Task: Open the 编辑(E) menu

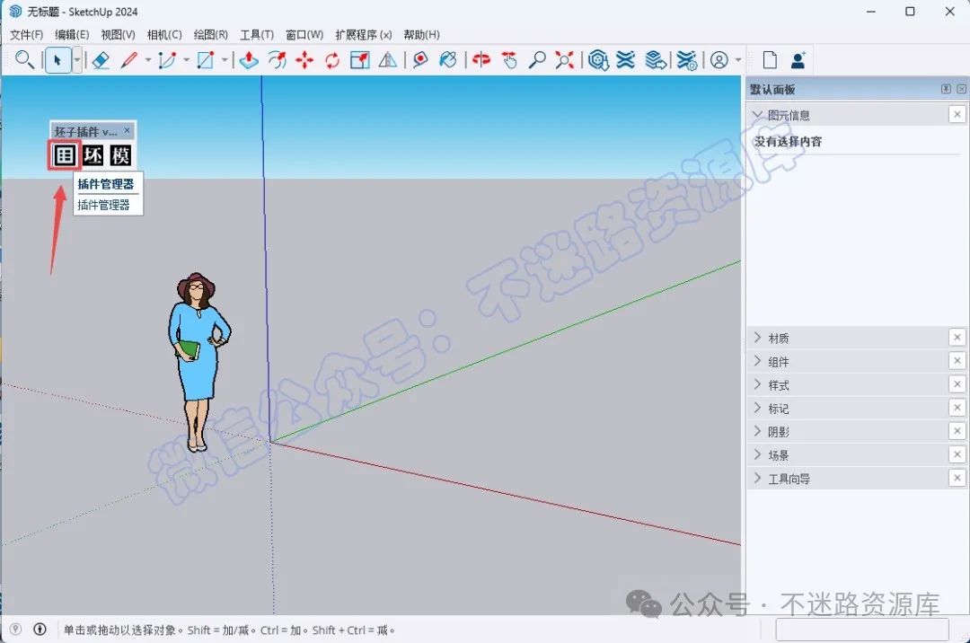Action: coord(72,35)
